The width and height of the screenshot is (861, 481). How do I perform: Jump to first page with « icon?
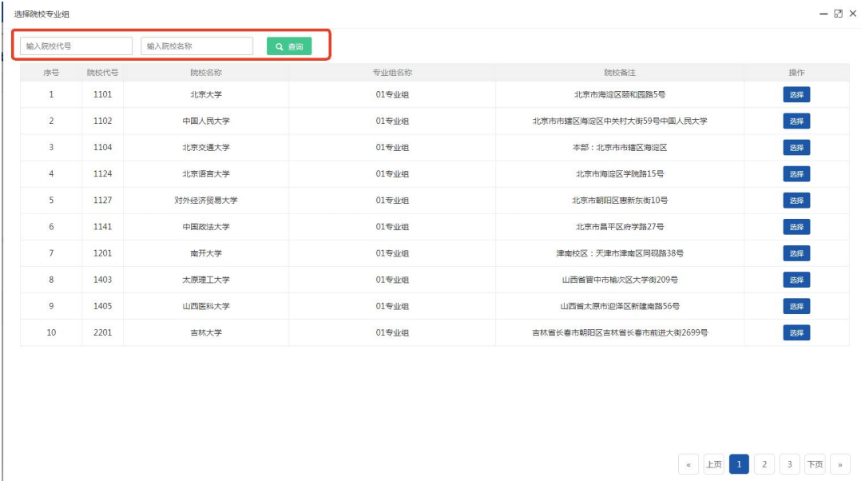(688, 464)
